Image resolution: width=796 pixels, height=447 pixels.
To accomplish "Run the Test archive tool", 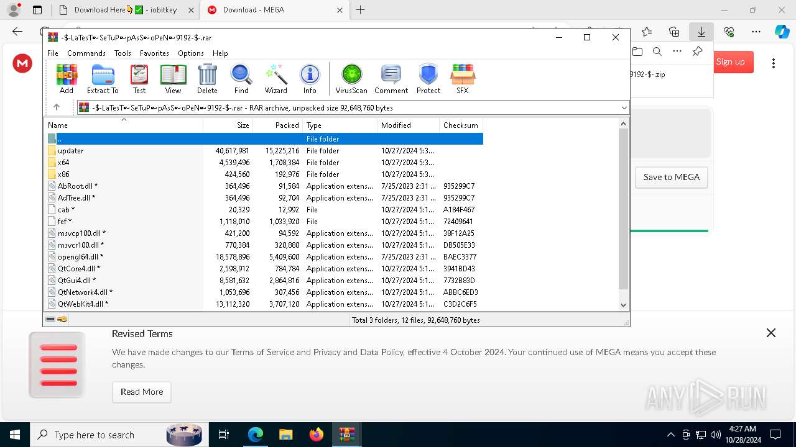I will coord(139,79).
